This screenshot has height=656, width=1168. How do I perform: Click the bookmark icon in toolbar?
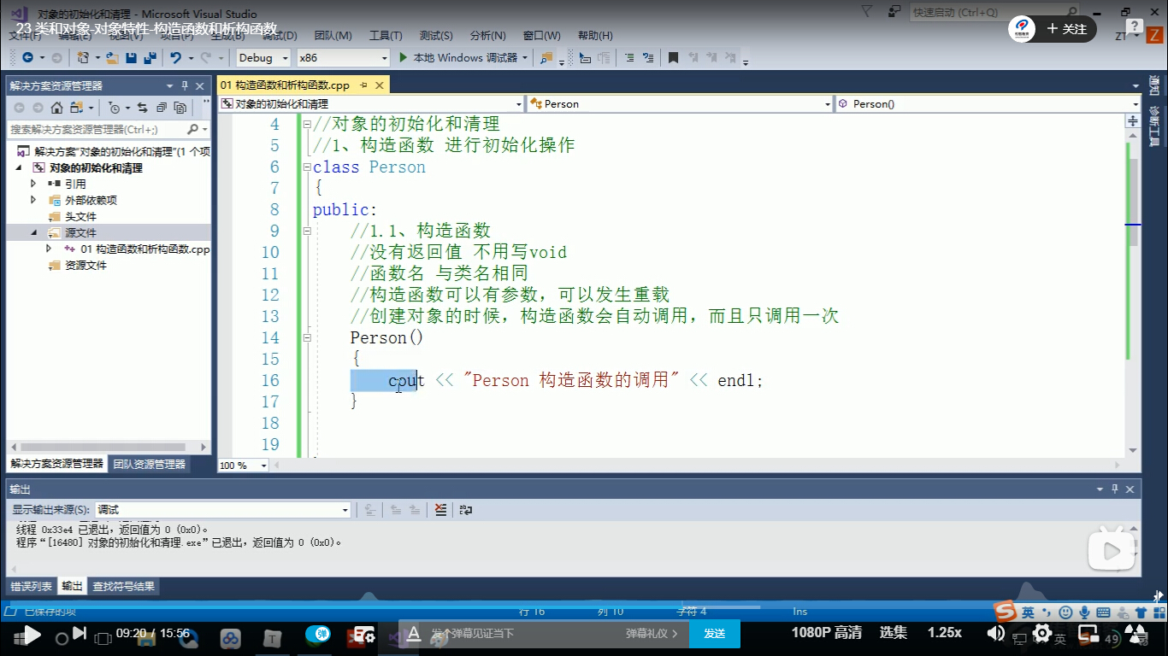pos(673,58)
